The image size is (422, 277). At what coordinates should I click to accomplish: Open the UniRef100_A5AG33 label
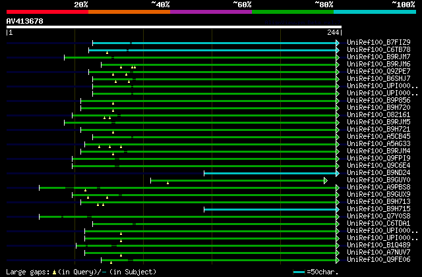[378, 144]
